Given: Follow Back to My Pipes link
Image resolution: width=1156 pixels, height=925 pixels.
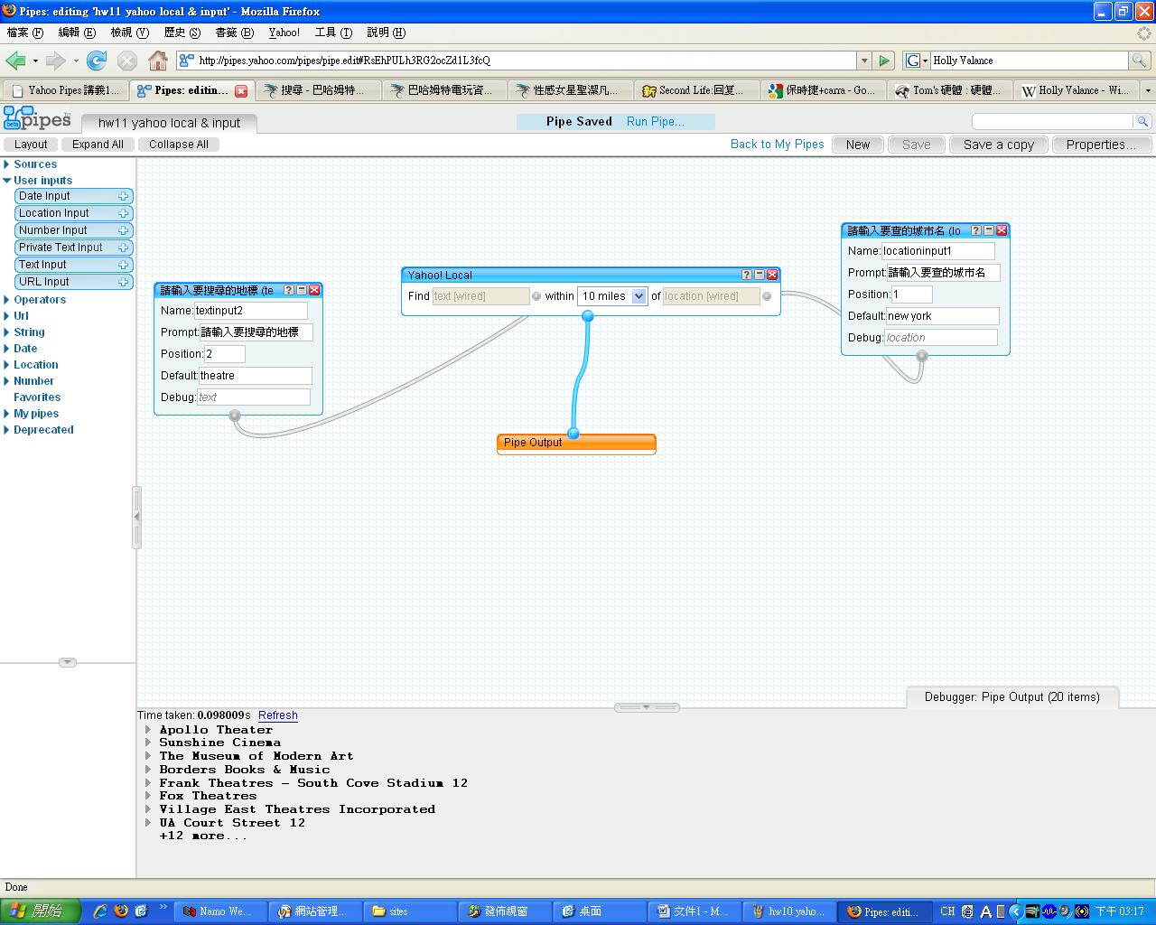Looking at the screenshot, I should click(778, 145).
